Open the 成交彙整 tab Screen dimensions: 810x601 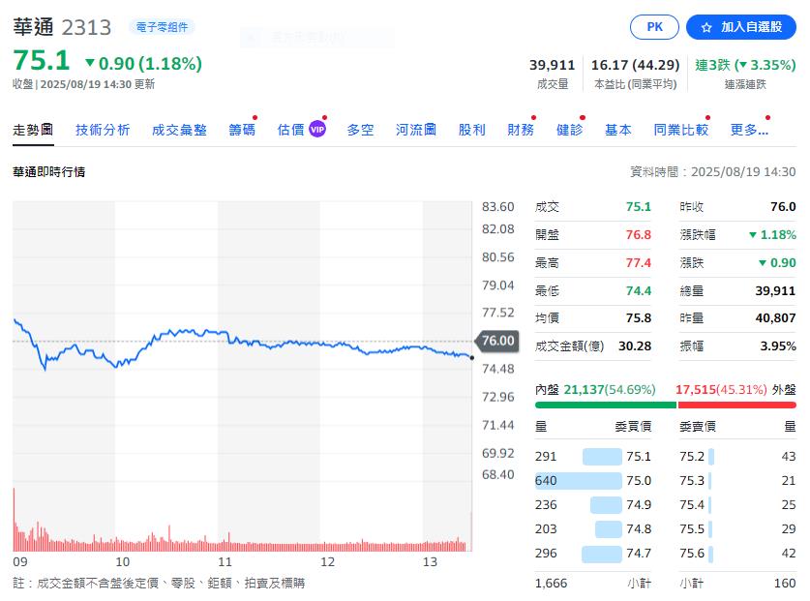click(x=179, y=129)
